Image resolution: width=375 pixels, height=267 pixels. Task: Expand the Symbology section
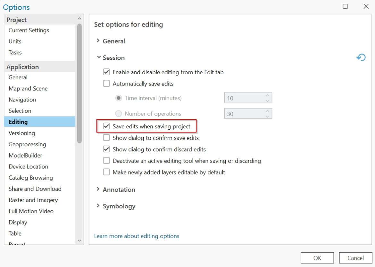click(98, 206)
